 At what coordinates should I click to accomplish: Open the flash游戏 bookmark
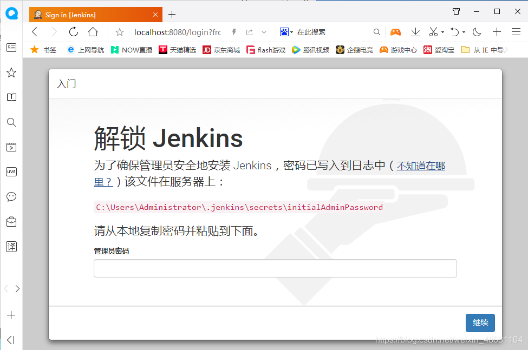click(x=266, y=50)
